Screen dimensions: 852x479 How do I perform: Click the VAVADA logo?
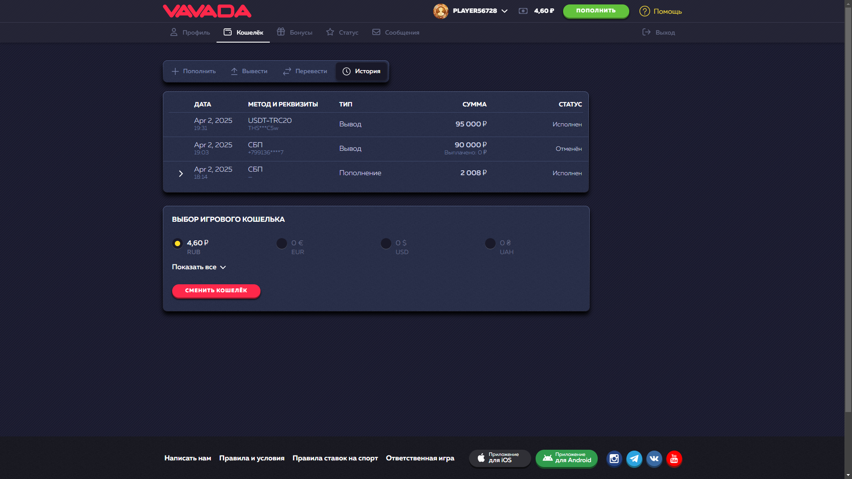207,11
